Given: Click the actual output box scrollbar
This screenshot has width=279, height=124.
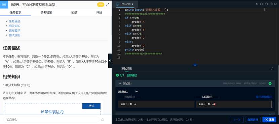Looking at the screenshot, I should (272, 104).
